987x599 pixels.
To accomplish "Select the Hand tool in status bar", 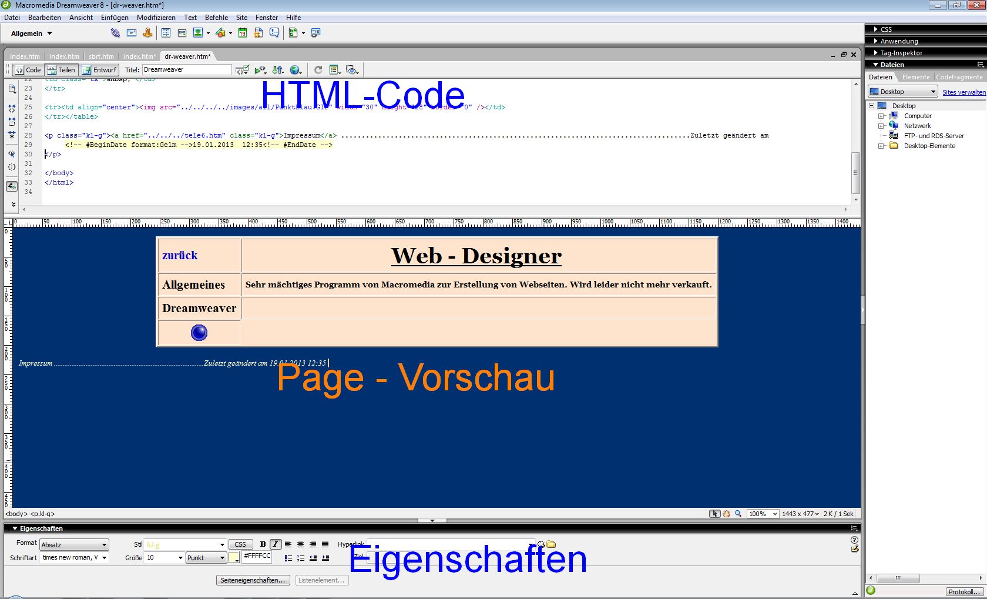I will pos(727,514).
